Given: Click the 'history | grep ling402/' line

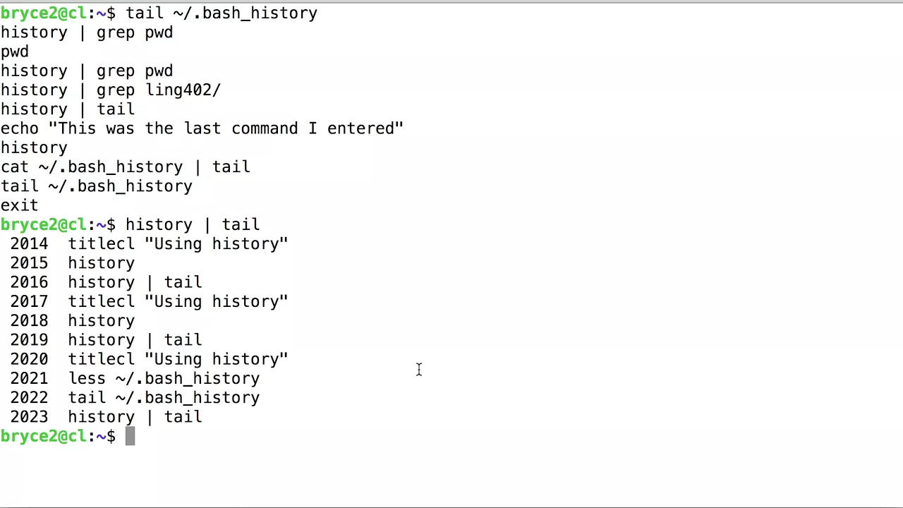Looking at the screenshot, I should tap(111, 90).
